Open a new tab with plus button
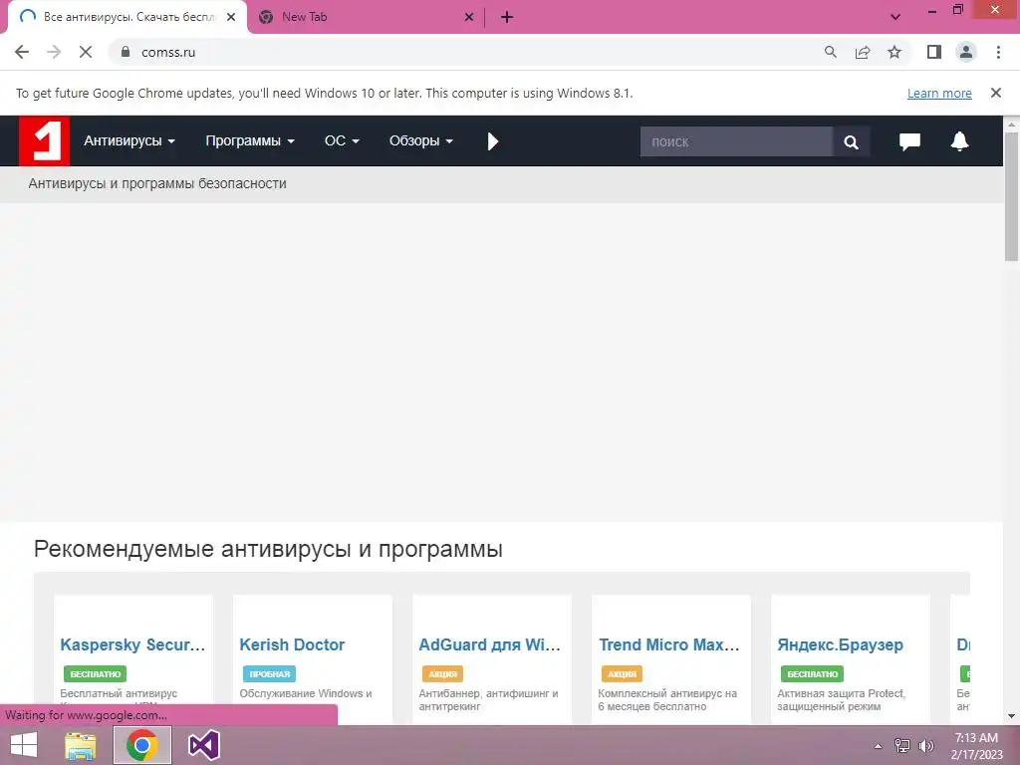Viewport: 1020px width, 765px height. 507,17
